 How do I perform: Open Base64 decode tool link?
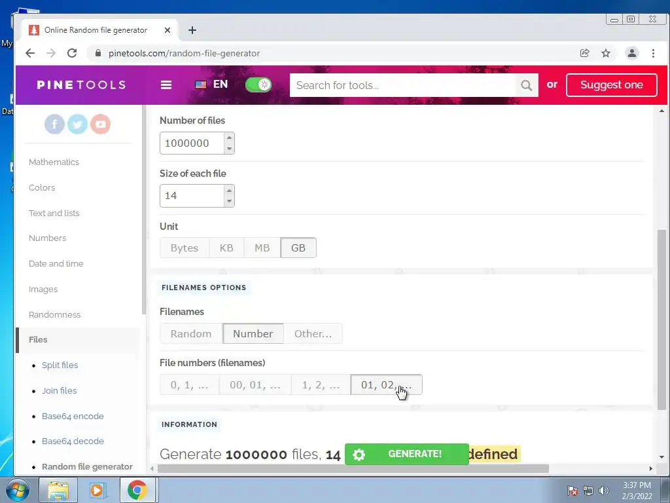click(x=73, y=441)
